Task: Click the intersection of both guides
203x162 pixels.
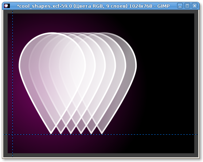Action: [x=12, y=134]
